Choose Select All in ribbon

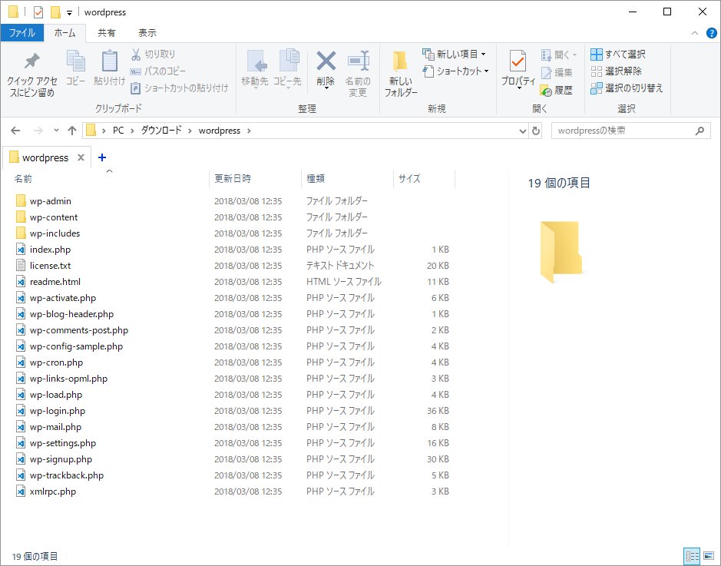coord(618,55)
